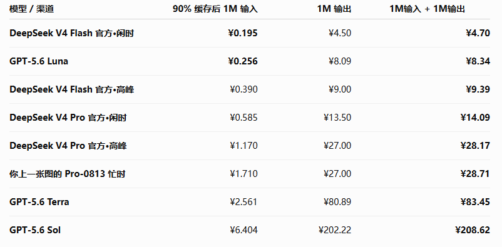Select the GPT-5.6 Sol model name
The image size is (502, 247).
(x=35, y=230)
